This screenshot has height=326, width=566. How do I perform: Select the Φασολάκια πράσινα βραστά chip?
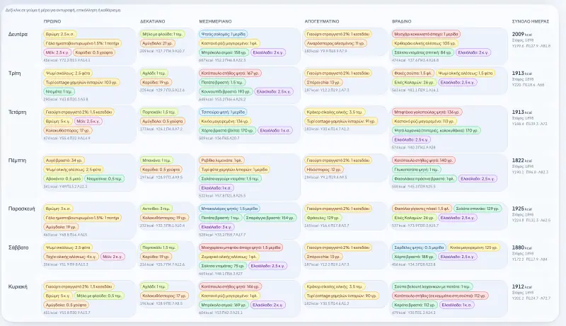(x=424, y=178)
